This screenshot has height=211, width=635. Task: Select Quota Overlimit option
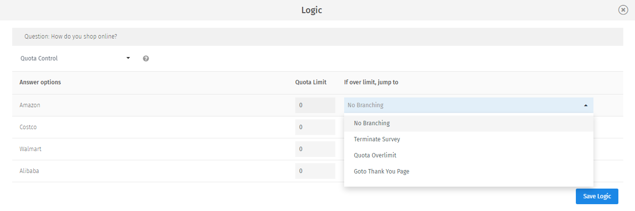pyautogui.click(x=375, y=155)
